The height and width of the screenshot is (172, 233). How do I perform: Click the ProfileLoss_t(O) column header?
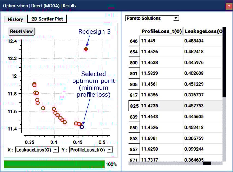click(161, 31)
